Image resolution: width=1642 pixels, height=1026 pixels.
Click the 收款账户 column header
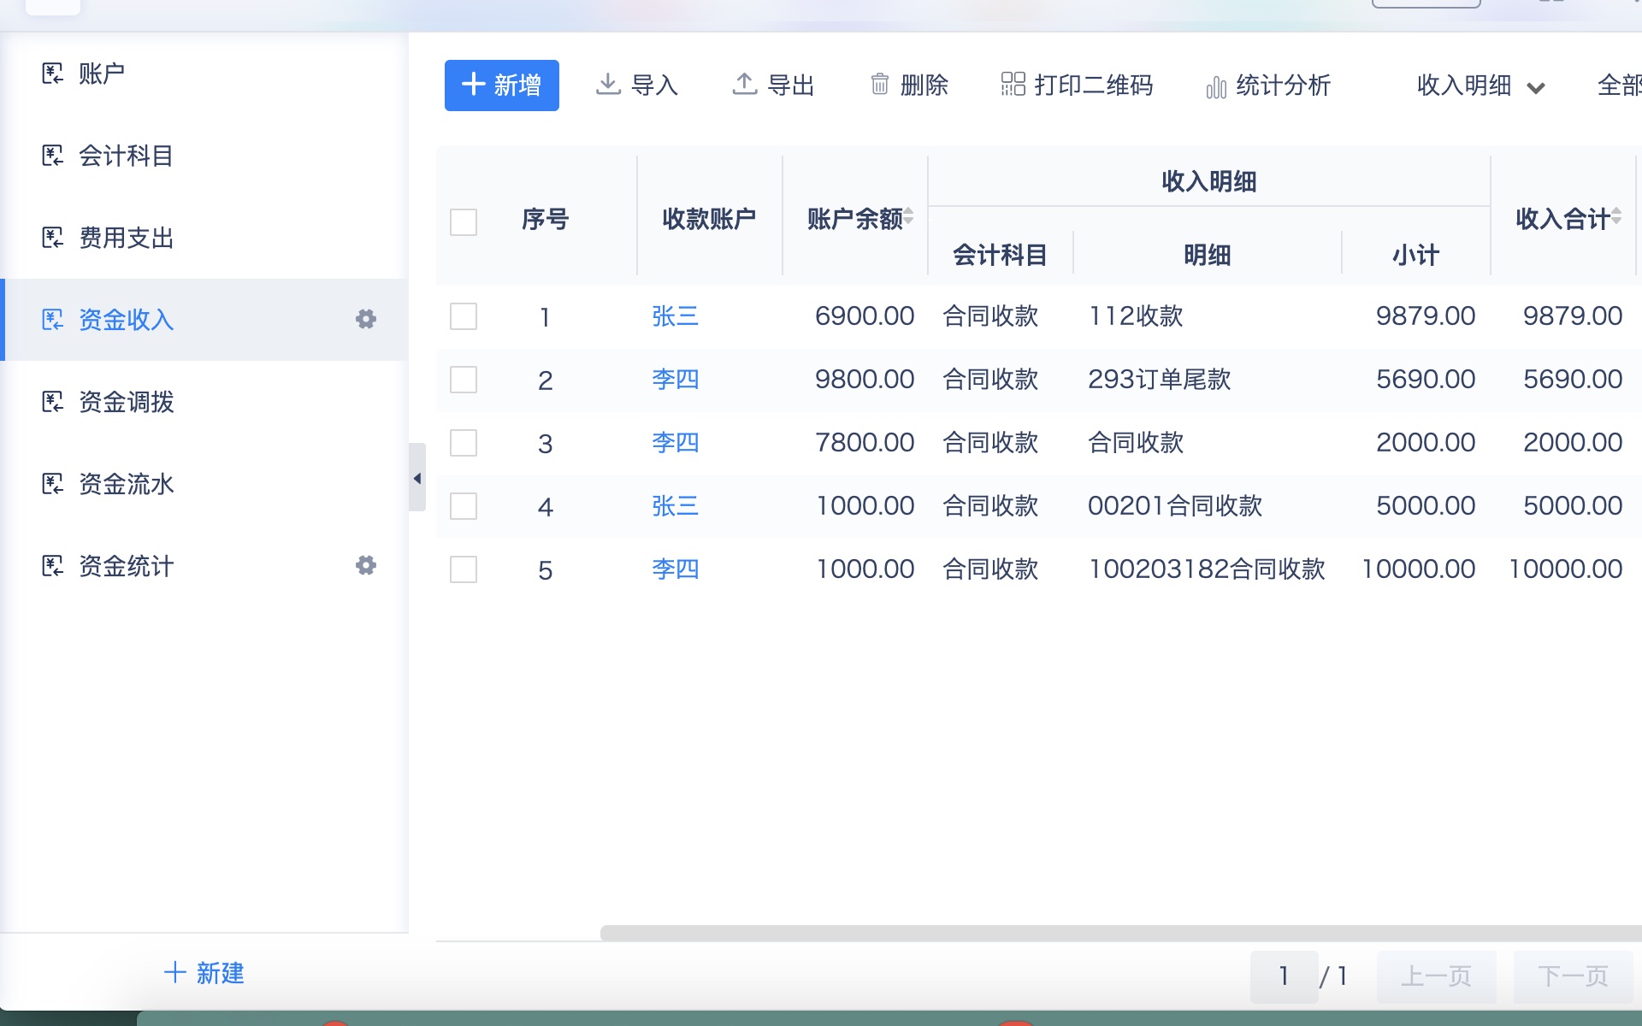click(x=709, y=219)
